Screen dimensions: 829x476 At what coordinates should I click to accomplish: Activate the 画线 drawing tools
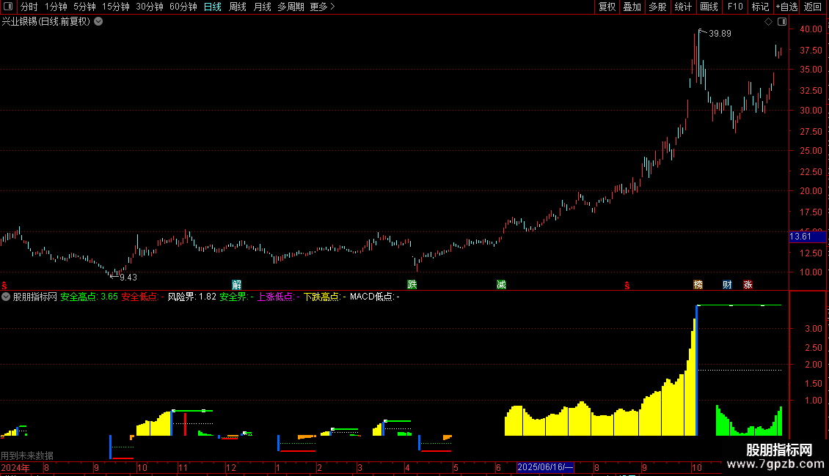[709, 7]
